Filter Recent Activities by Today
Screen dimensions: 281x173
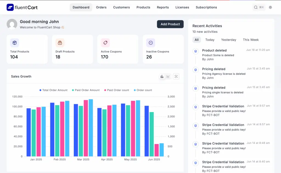[210, 40]
